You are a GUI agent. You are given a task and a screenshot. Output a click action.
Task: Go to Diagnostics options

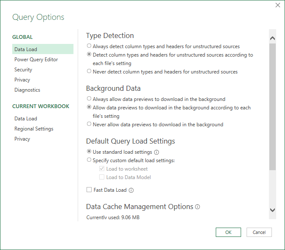tap(27, 90)
